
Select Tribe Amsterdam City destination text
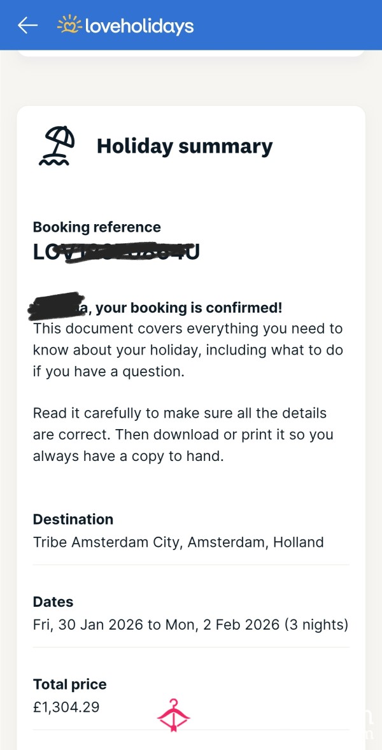click(x=178, y=542)
